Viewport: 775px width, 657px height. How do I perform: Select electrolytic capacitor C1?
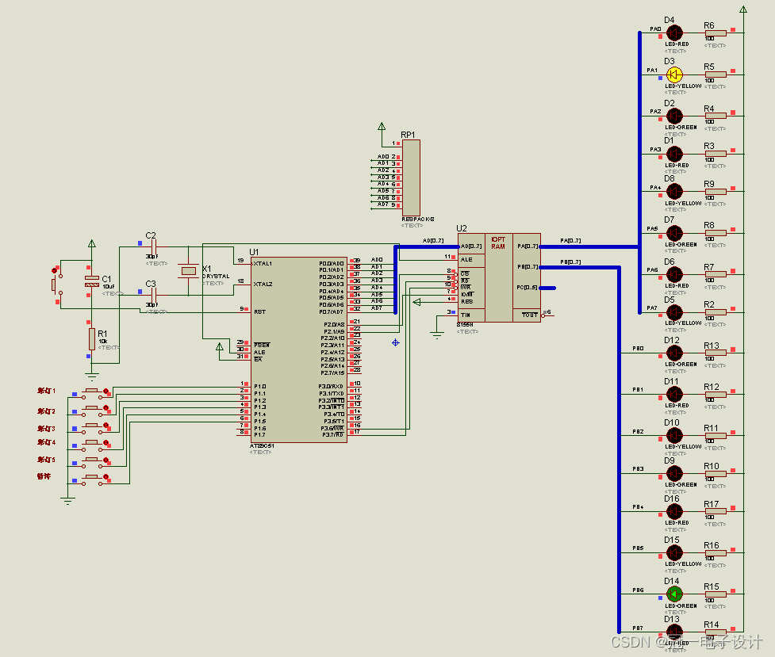pyautogui.click(x=92, y=281)
